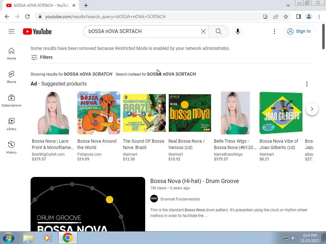Click the YouTube logo

(x=37, y=31)
